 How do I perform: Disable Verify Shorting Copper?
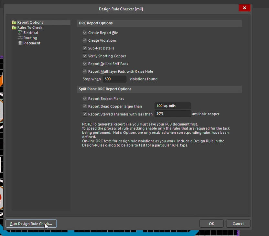click(x=85, y=56)
